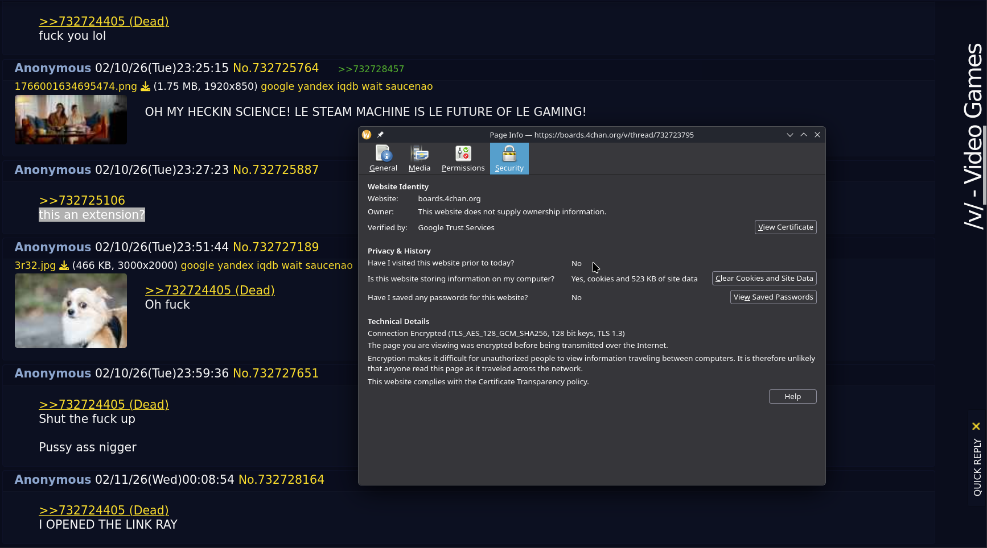Switch to the General tab in Page Info
The image size is (987, 548).
[383, 159]
